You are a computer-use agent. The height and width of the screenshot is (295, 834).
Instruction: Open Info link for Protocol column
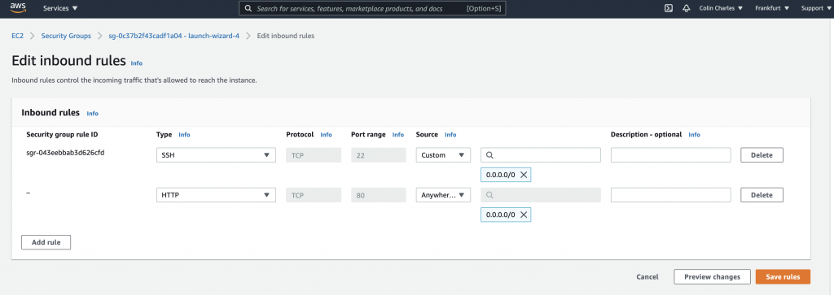pyautogui.click(x=326, y=135)
